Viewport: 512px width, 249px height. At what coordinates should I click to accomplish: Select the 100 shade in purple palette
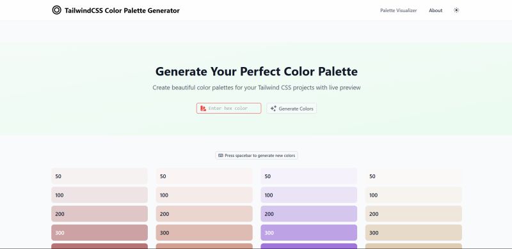click(309, 195)
